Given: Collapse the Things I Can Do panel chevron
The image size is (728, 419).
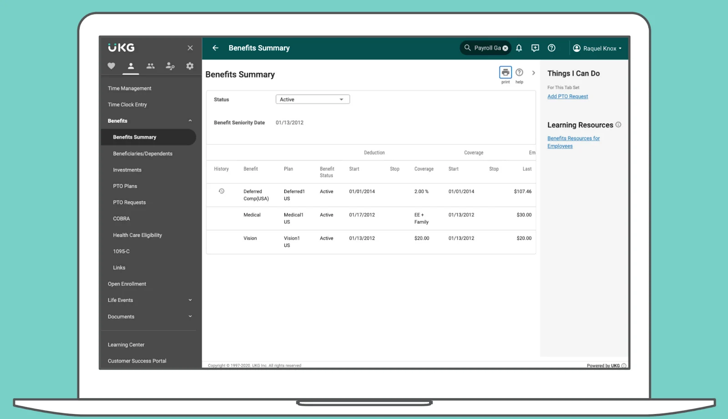Looking at the screenshot, I should coord(534,73).
